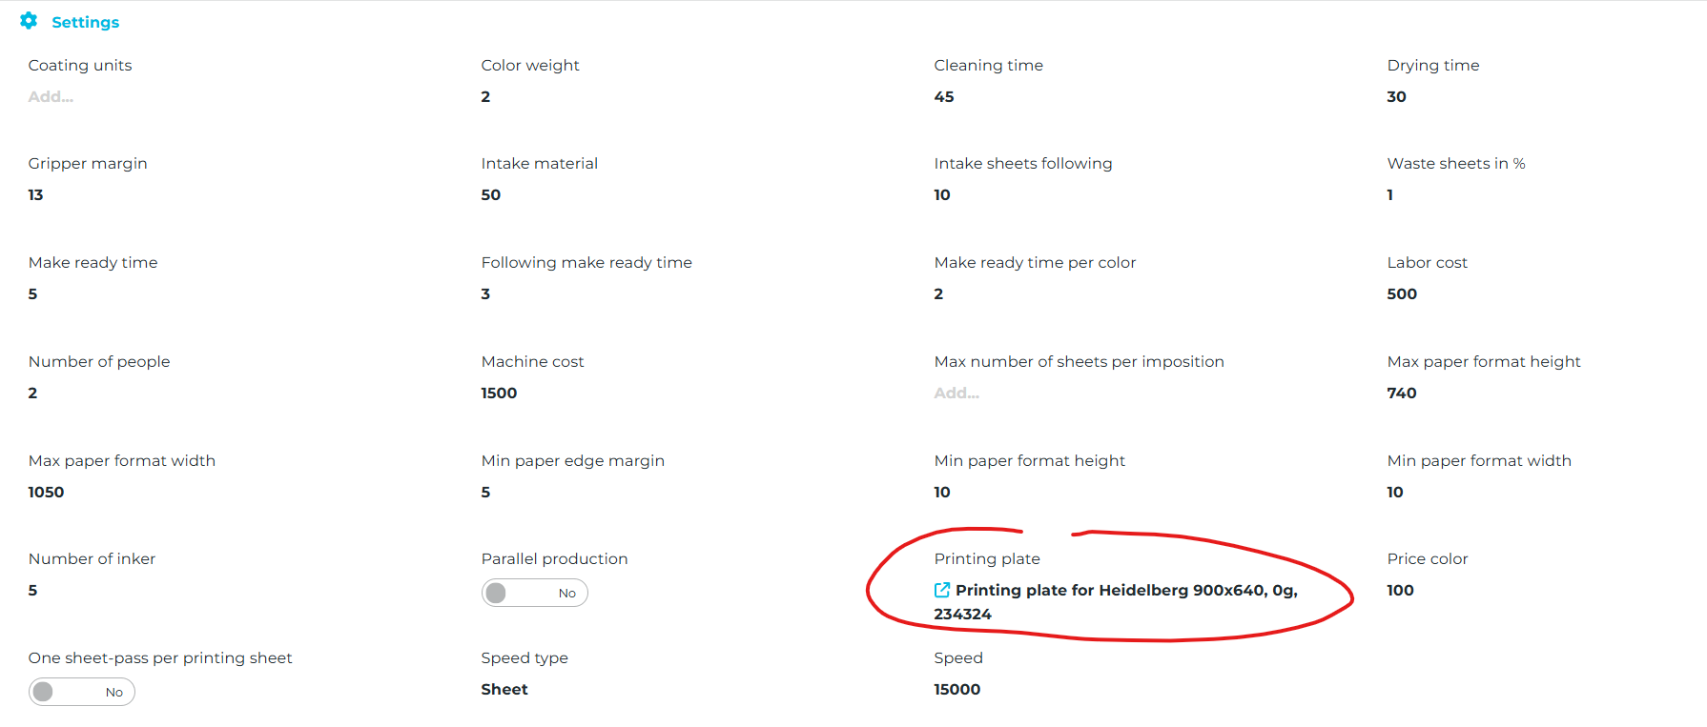Click the Settings gear icon
The image size is (1707, 727).
pyautogui.click(x=29, y=21)
